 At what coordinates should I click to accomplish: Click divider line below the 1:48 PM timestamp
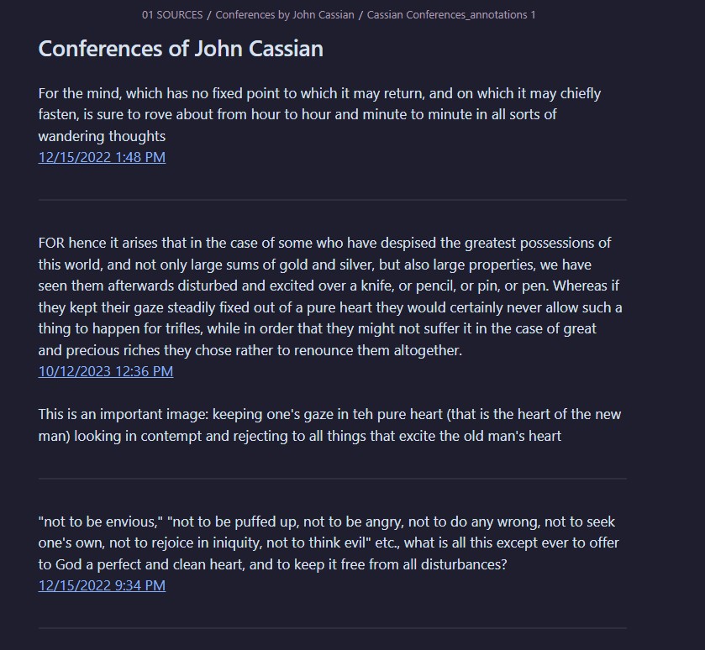[332, 200]
